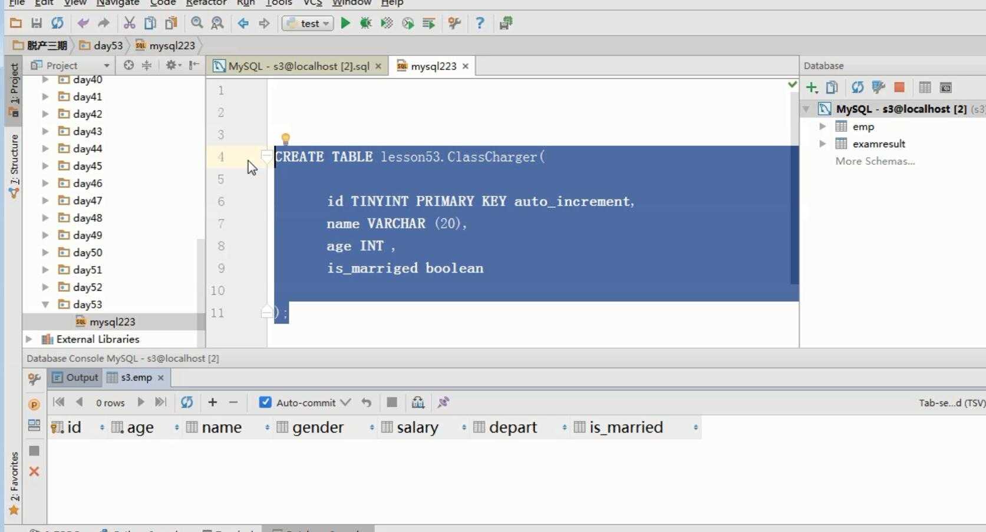Viewport: 986px width, 532px height.
Task: Click the Open folder toolbar icon
Action: (x=16, y=23)
